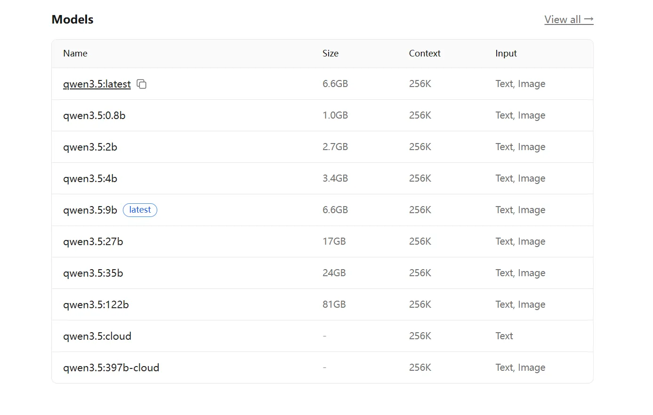The height and width of the screenshot is (415, 653).
Task: Open the qwen3.5:cloud model
Action: click(x=97, y=336)
